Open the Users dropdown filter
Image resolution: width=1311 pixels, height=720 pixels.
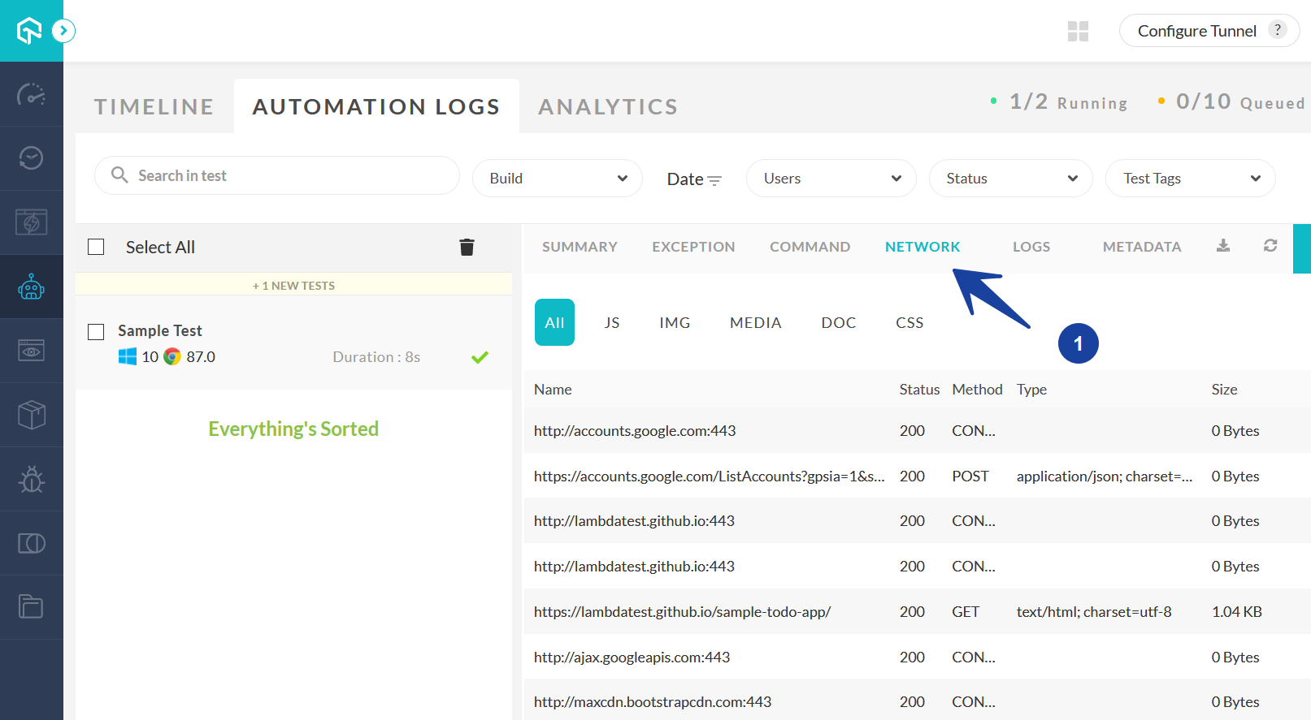coord(831,179)
